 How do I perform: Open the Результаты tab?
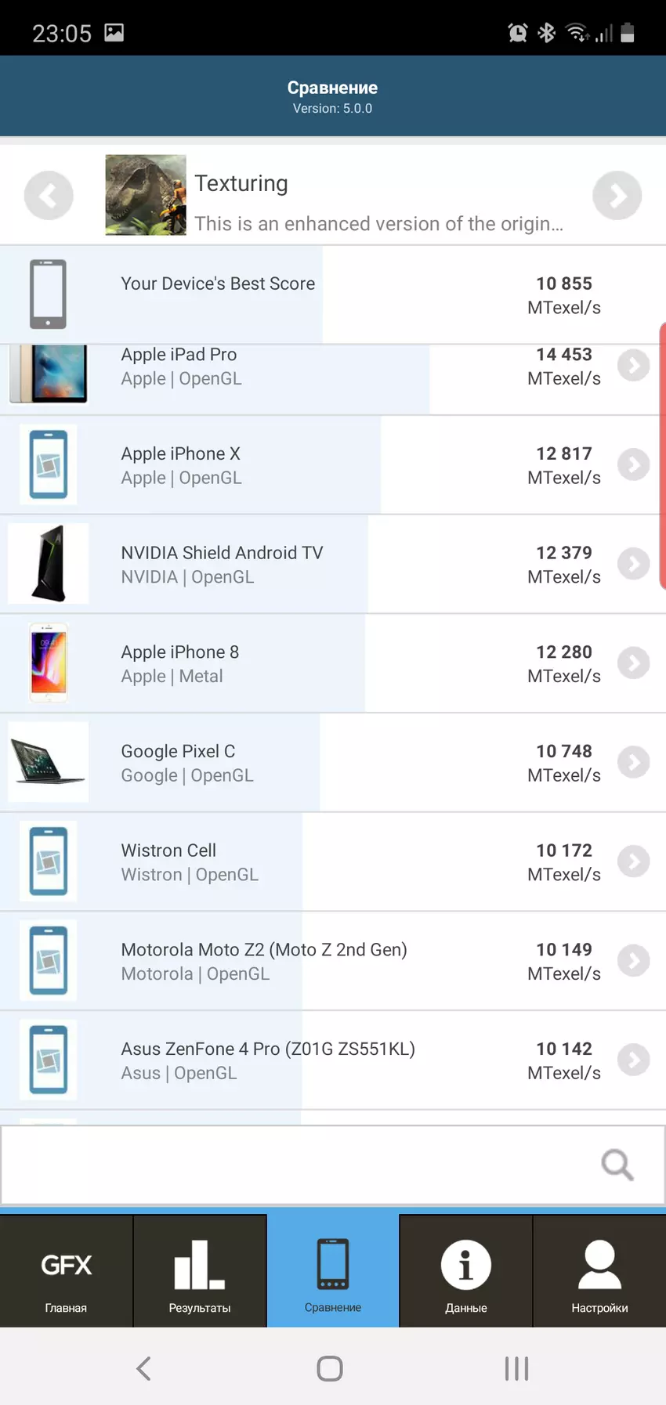pyautogui.click(x=200, y=1272)
